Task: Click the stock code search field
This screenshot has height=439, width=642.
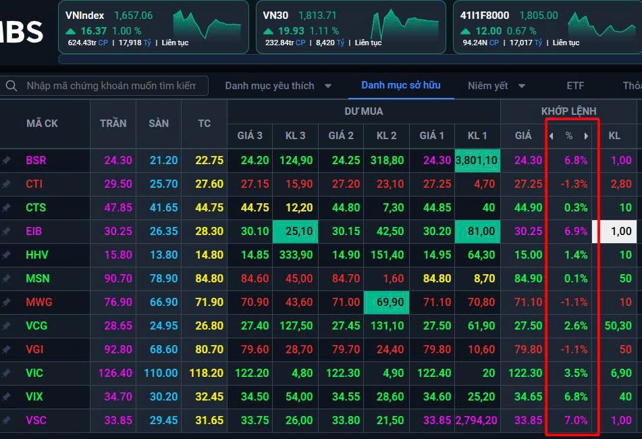Action: click(x=111, y=86)
